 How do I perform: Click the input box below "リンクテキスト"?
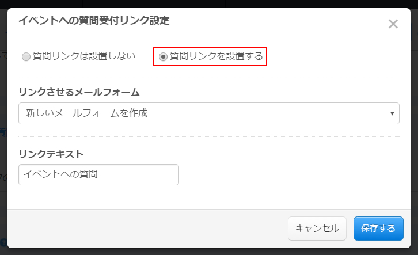point(98,175)
